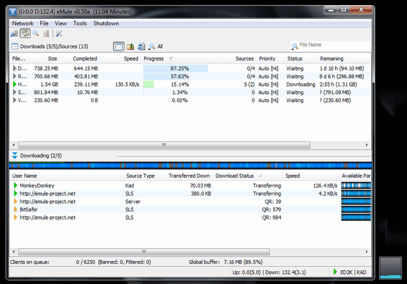The width and height of the screenshot is (407, 284).
Task: Sort by Status column header
Action: 301,58
